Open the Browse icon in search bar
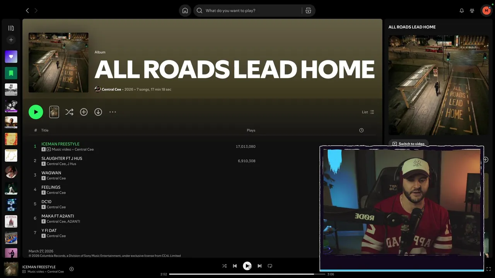 tap(308, 10)
